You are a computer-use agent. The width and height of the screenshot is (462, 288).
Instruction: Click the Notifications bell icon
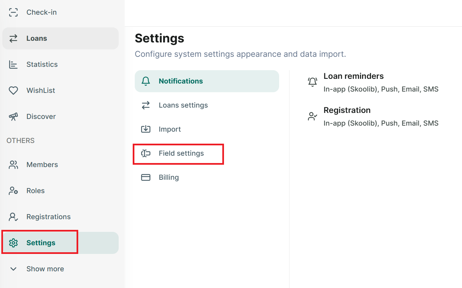[x=146, y=81]
